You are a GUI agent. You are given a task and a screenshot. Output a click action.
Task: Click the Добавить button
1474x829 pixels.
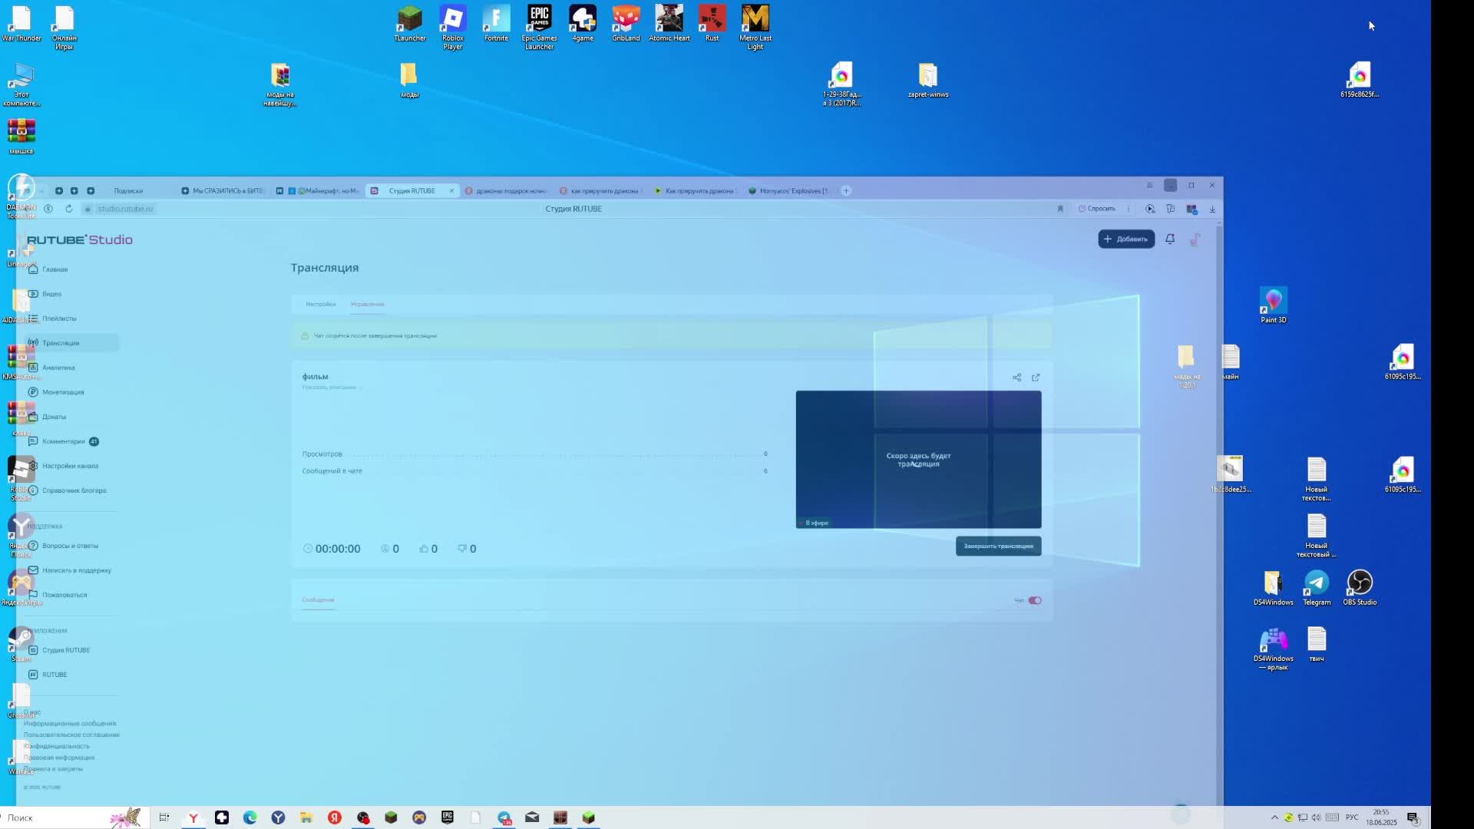click(x=1125, y=239)
